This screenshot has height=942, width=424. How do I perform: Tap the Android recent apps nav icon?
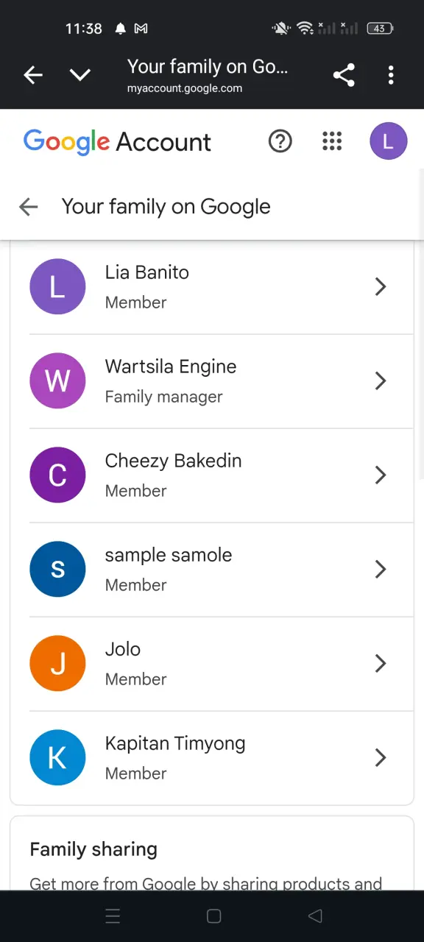coord(113,916)
